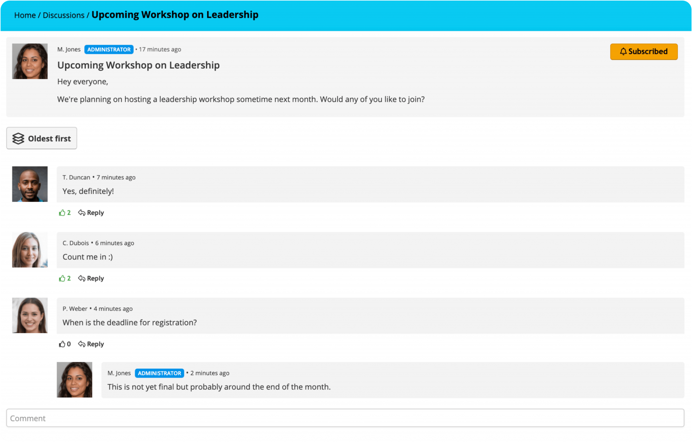Go to Home via the breadcrumb
692x442 pixels.
25,15
